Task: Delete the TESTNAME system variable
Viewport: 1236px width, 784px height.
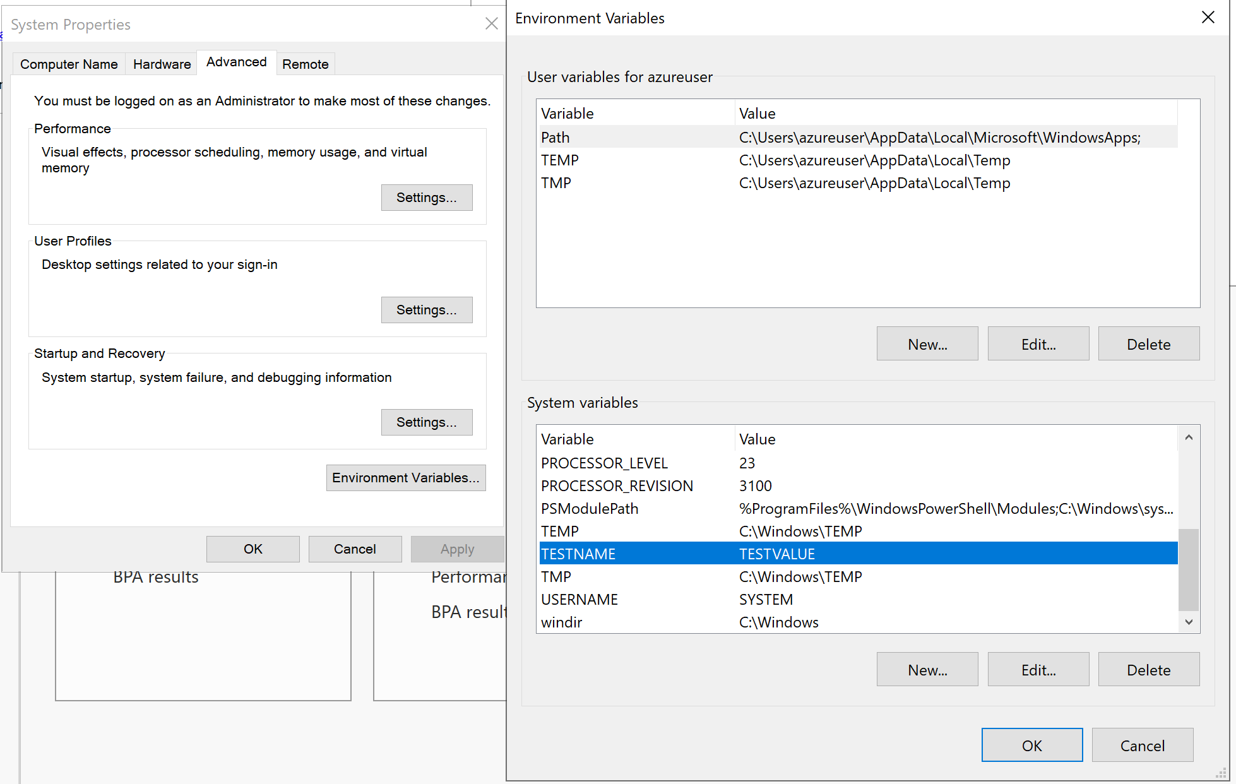Action: 1148,669
